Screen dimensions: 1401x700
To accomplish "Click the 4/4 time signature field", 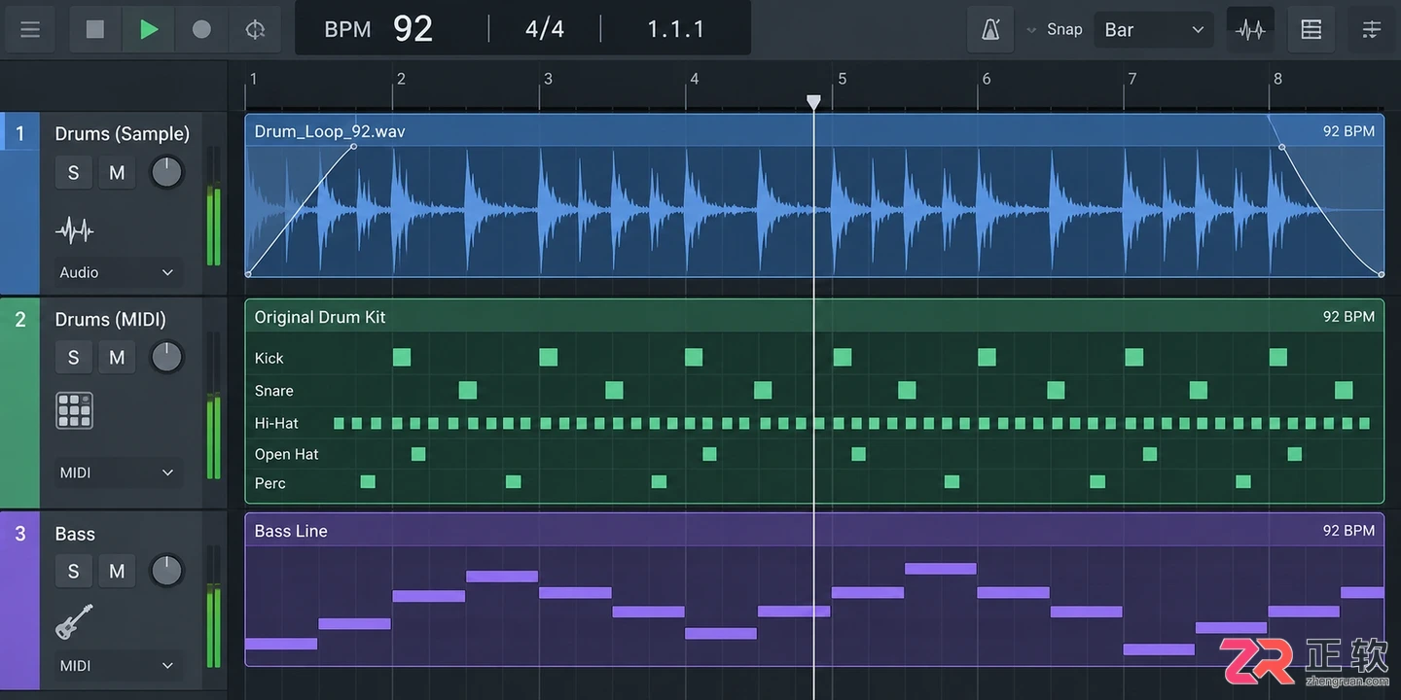I will (545, 29).
